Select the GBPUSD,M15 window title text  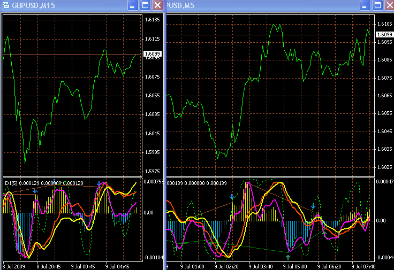[x=33, y=5]
